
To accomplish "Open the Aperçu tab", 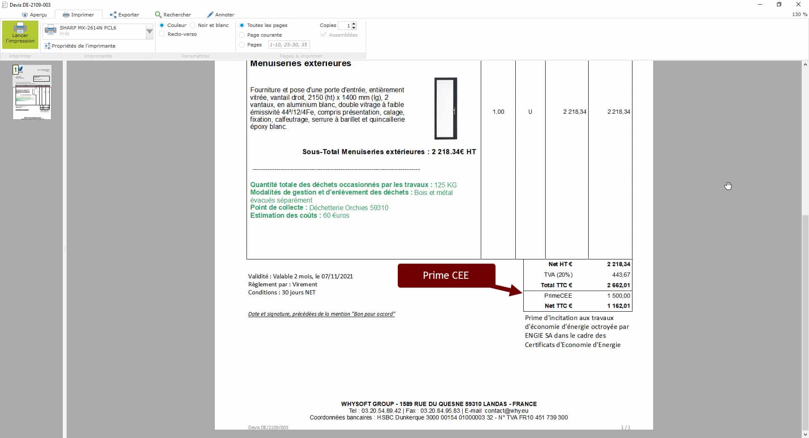I will pyautogui.click(x=34, y=15).
